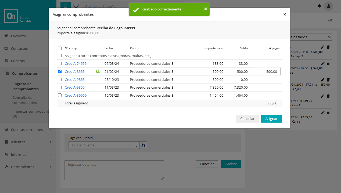The width and height of the screenshot is (341, 193).
Task: Toggle the select-all header checkbox
Action: point(60,48)
